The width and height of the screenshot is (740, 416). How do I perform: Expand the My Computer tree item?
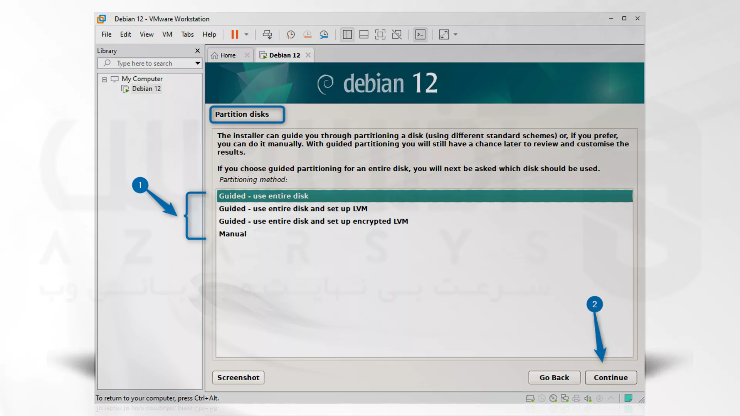click(x=104, y=79)
